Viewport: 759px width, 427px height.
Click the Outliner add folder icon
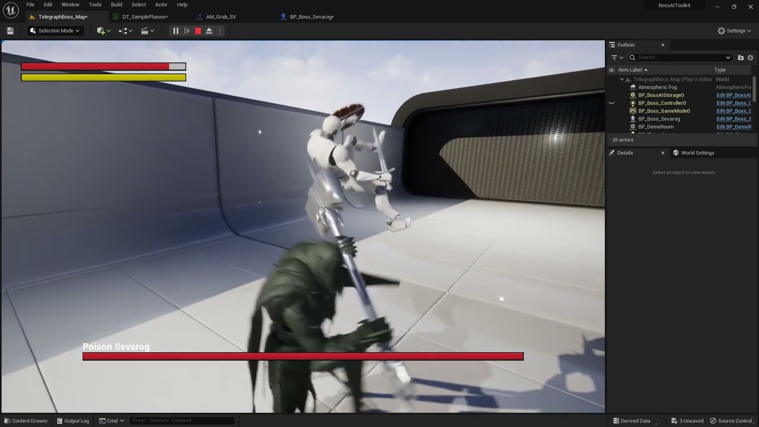pos(741,58)
